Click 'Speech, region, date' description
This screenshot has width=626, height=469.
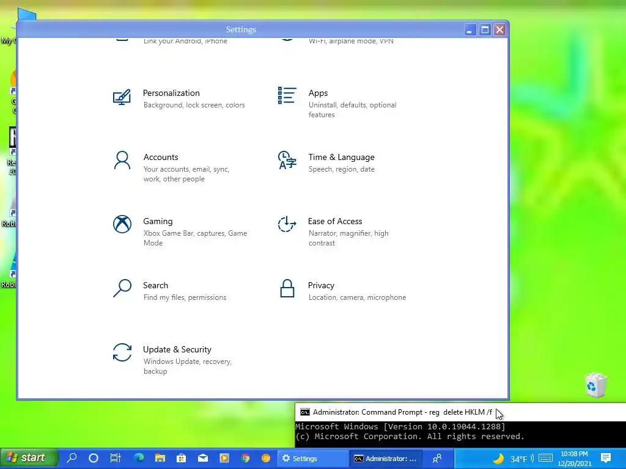(x=342, y=169)
